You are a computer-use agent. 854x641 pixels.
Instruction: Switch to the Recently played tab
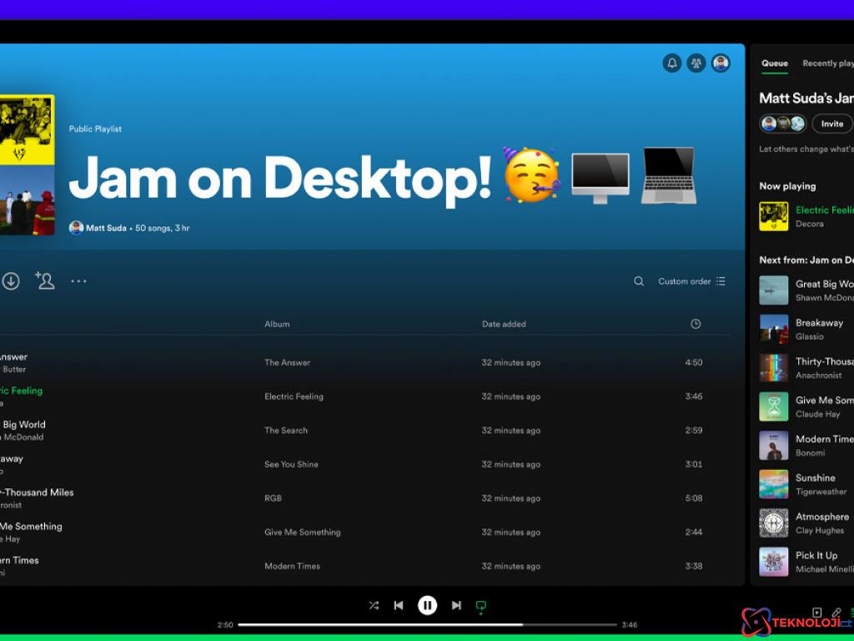pyautogui.click(x=828, y=63)
